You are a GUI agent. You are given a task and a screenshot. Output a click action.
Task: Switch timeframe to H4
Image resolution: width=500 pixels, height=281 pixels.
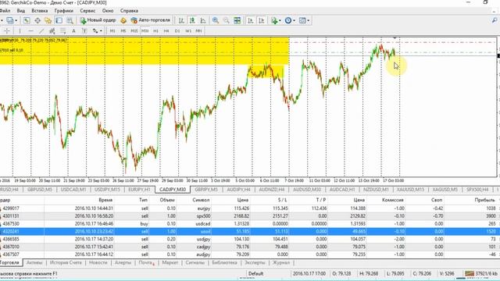tap(166, 31)
